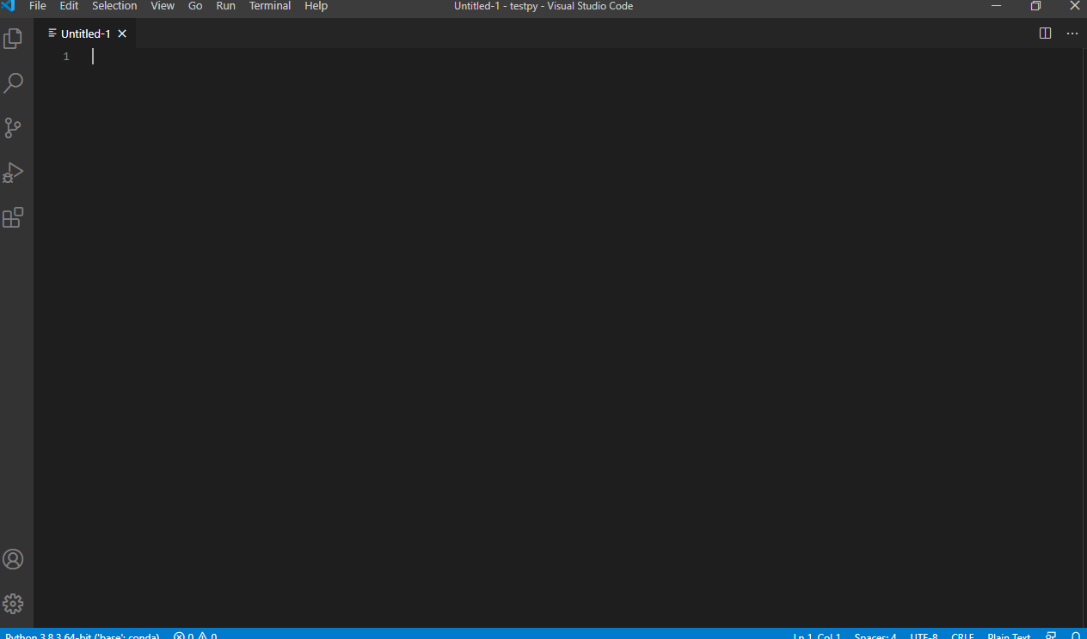Open the View menu
The image size is (1087, 639).
[x=163, y=6]
